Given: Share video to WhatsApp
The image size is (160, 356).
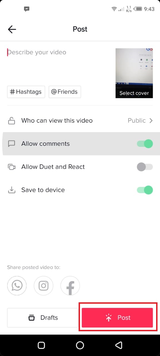Looking at the screenshot, I should pos(17,286).
